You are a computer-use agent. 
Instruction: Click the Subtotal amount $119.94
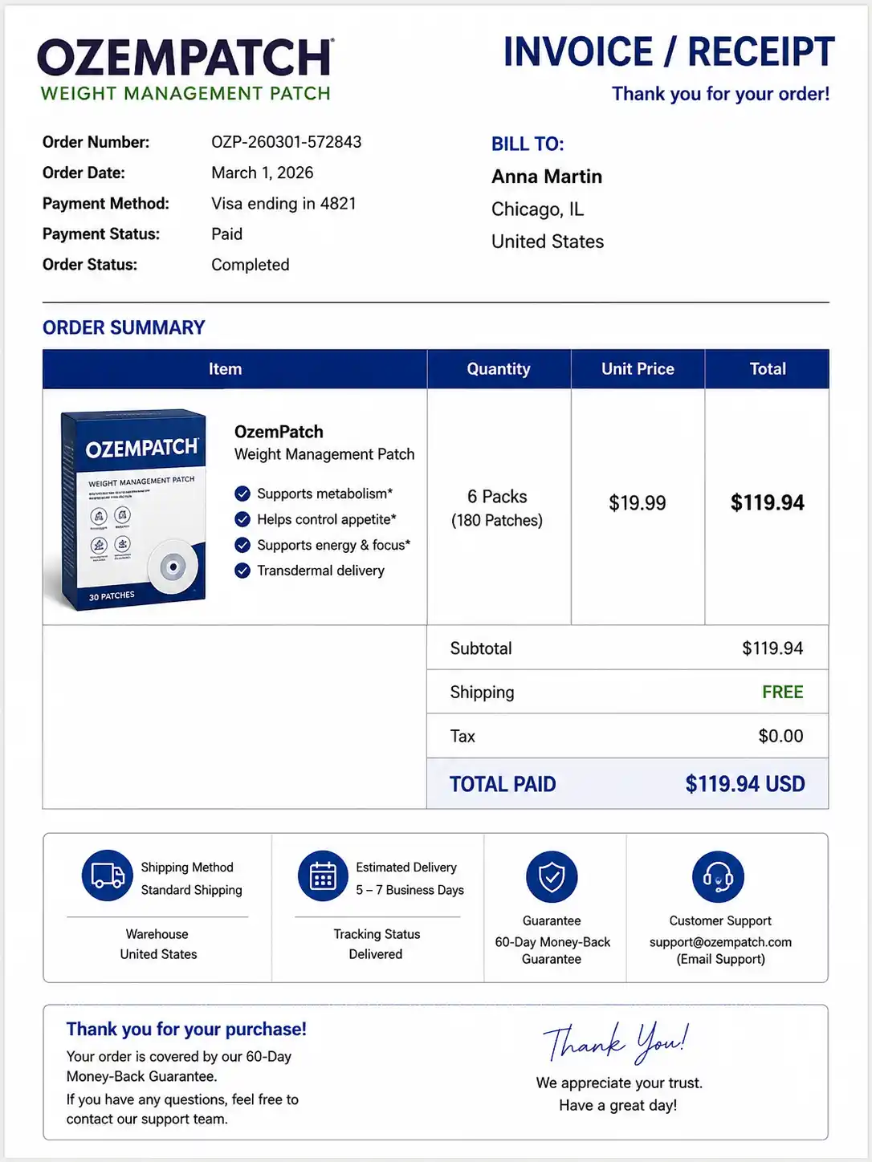click(772, 648)
